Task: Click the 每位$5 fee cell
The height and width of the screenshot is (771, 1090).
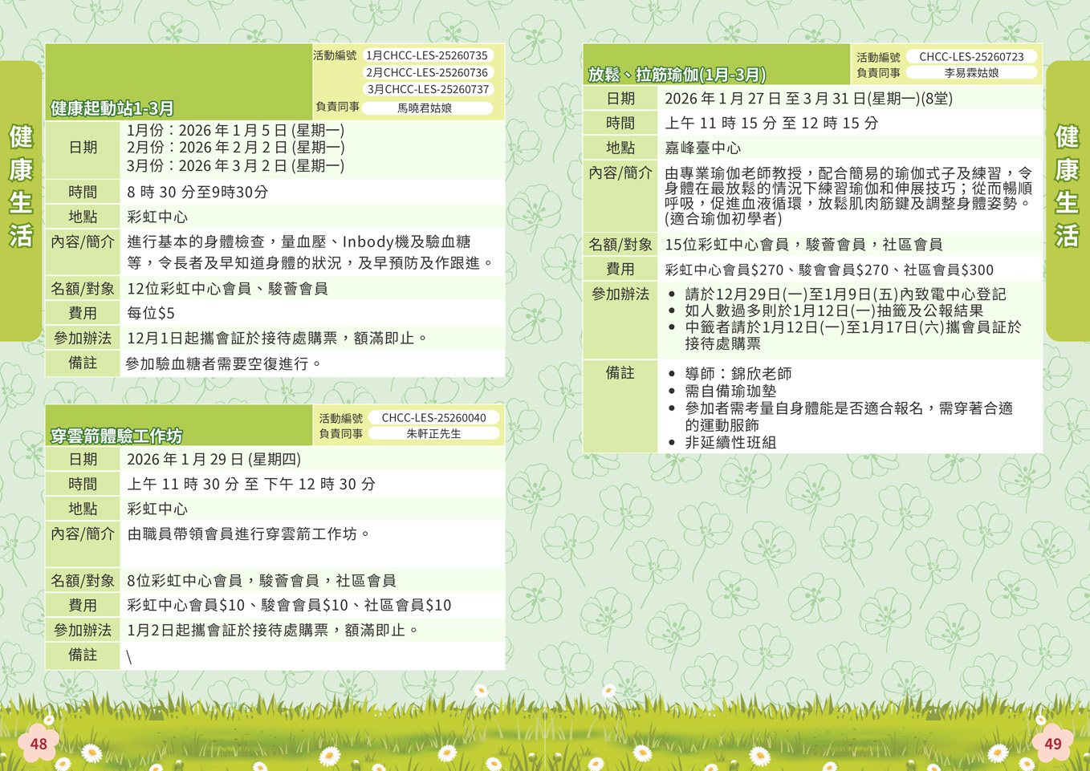Action: coord(151,313)
